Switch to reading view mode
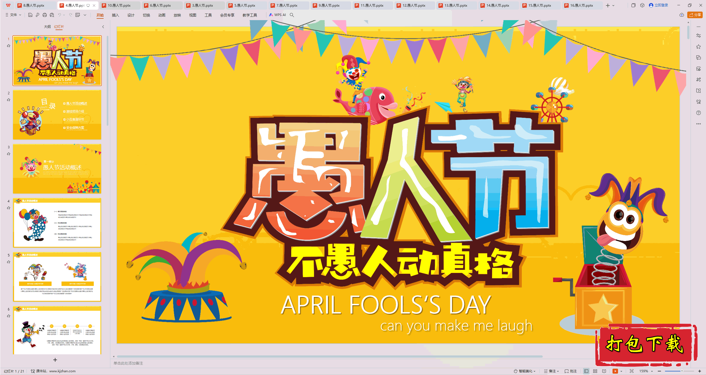This screenshot has height=375, width=706. pyautogui.click(x=604, y=371)
